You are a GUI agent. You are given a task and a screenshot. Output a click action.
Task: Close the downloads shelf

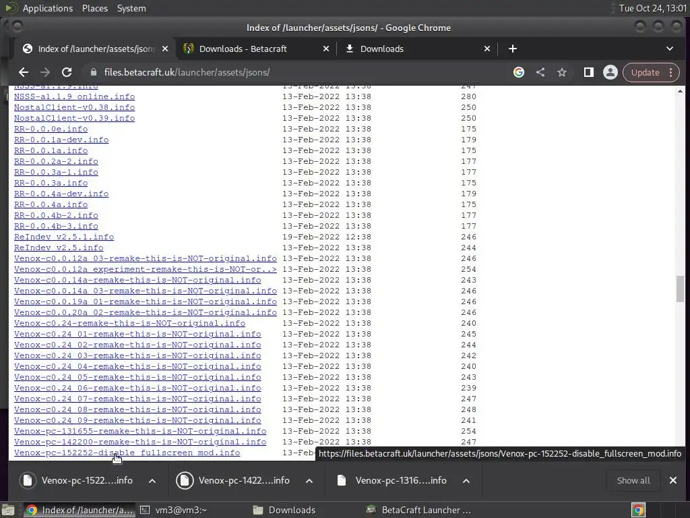coord(673,480)
